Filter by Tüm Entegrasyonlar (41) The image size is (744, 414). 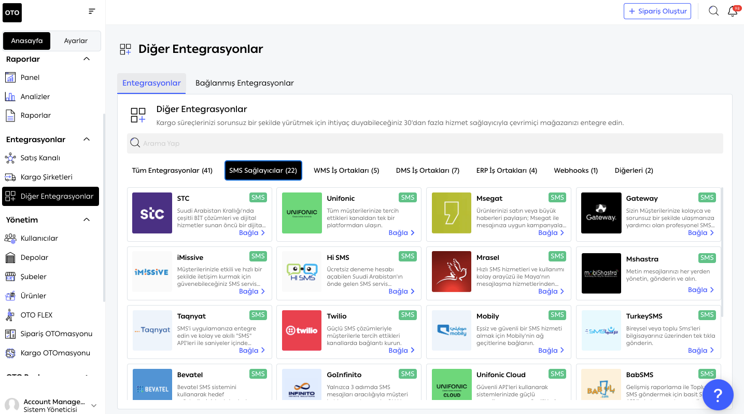[x=172, y=170]
